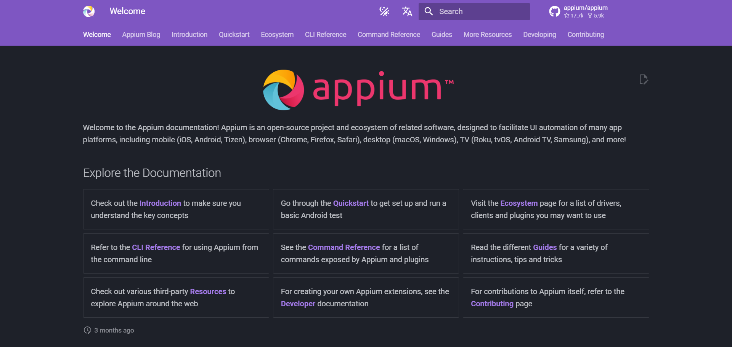The width and height of the screenshot is (732, 347).
Task: Select the CLI Reference tab
Action: click(326, 35)
